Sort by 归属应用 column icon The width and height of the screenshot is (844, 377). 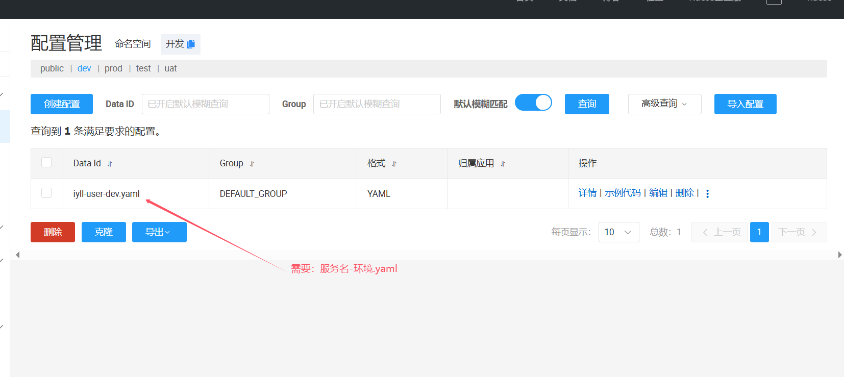(503, 164)
